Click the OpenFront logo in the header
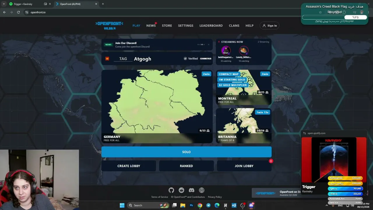Image resolution: width=373 pixels, height=210 pixels. [109, 25]
